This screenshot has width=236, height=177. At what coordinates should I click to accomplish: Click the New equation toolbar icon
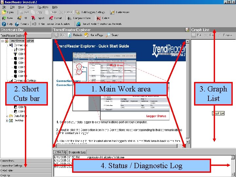[x=4, y=18]
